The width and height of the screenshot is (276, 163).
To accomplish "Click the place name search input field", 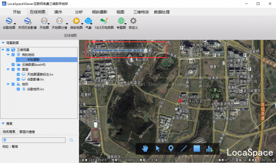I will (x=34, y=140).
